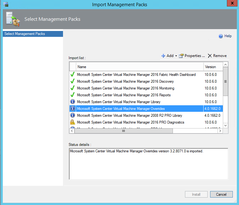The height and width of the screenshot is (205, 239).
Task: Open Properties for the selected management pack
Action: pos(192,56)
